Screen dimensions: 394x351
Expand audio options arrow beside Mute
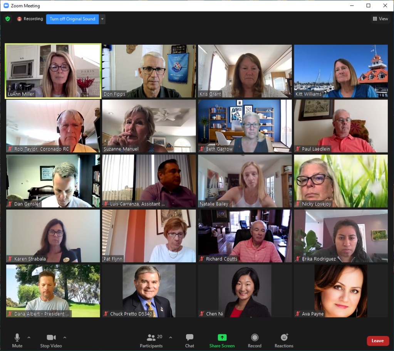coord(29,338)
